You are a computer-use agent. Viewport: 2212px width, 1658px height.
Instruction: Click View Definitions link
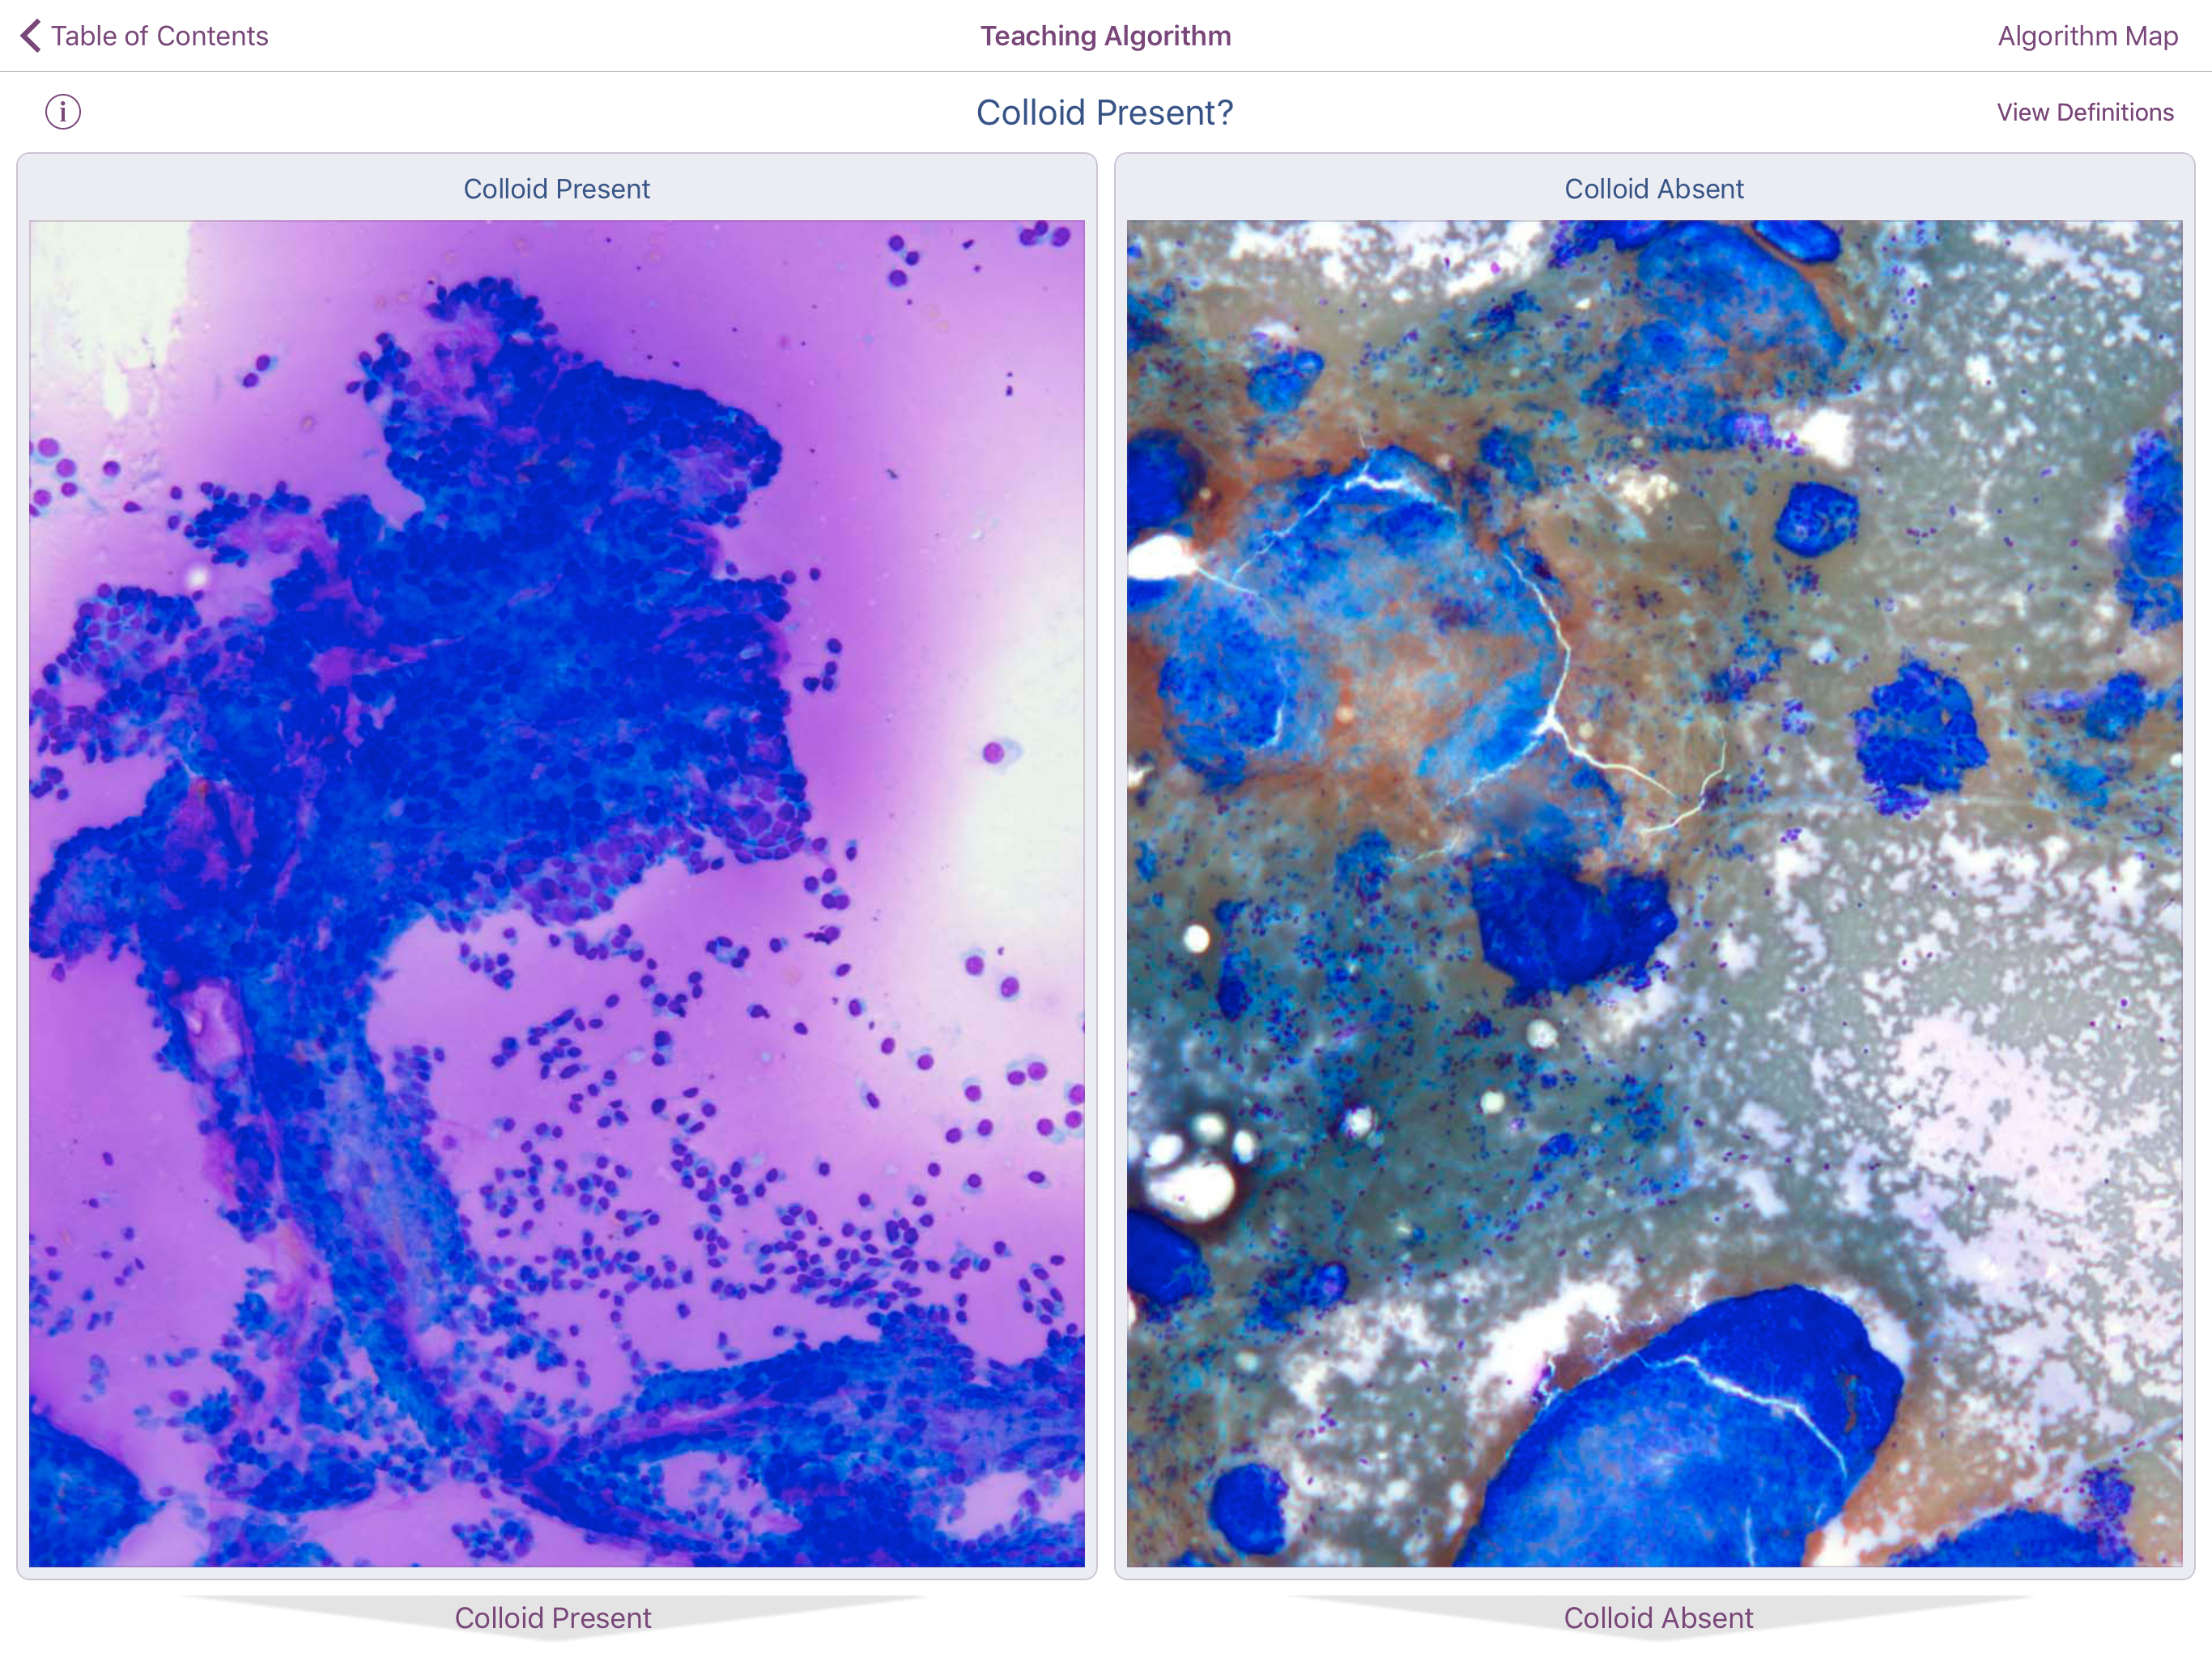2085,112
